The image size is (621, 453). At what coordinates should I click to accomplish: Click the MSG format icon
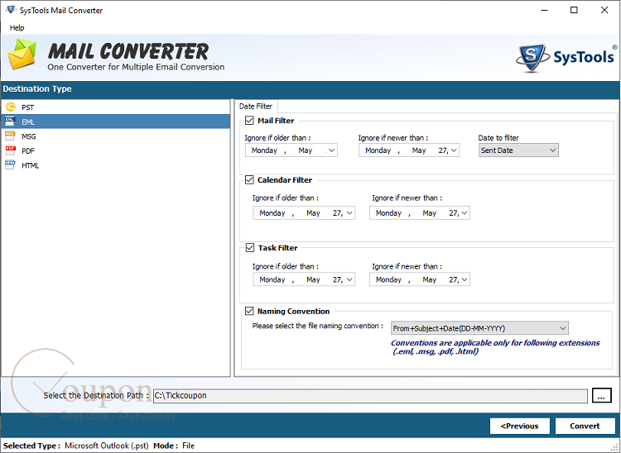point(11,136)
